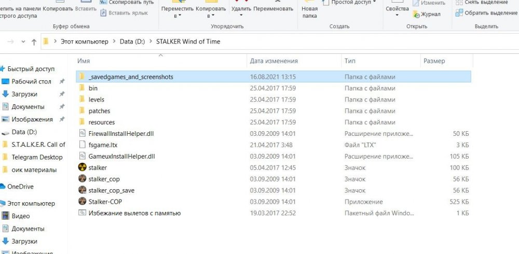The width and height of the screenshot is (519, 254).
Task: Click Data (D:) in address bar
Action: 132,41
